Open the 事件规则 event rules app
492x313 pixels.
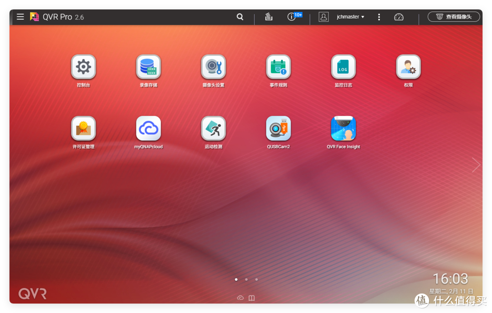(278, 67)
